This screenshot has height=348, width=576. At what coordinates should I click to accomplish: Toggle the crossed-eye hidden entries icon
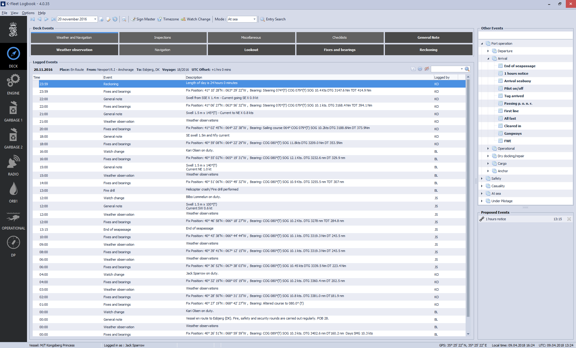pyautogui.click(x=427, y=69)
